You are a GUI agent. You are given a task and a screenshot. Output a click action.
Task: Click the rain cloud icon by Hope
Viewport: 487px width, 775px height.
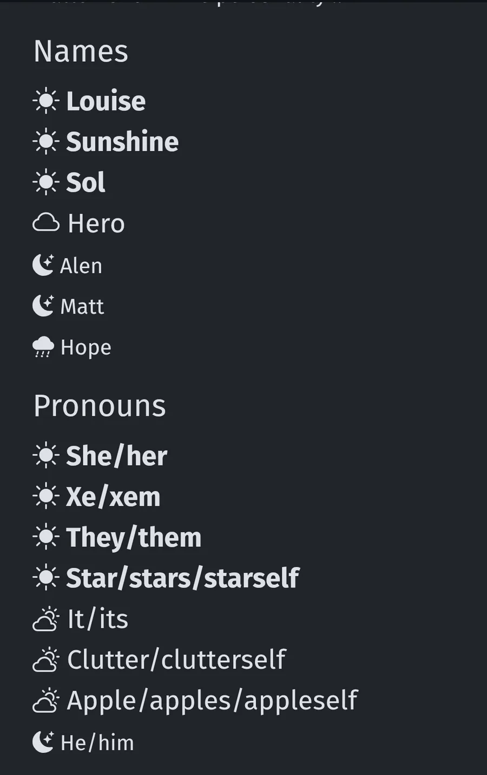click(x=43, y=347)
